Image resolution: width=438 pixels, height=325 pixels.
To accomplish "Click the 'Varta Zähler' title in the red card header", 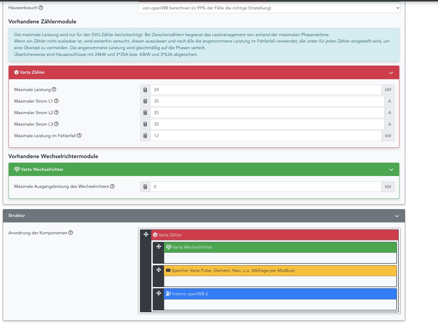I will [x=32, y=72].
